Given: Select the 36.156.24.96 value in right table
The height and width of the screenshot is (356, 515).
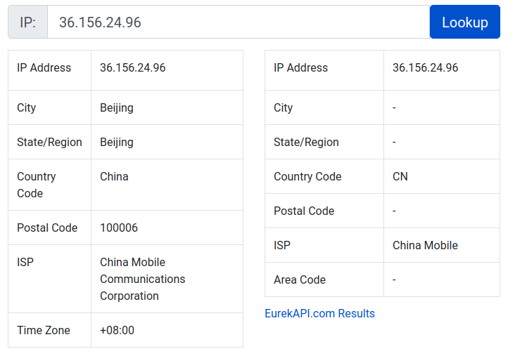Looking at the screenshot, I should click(425, 68).
